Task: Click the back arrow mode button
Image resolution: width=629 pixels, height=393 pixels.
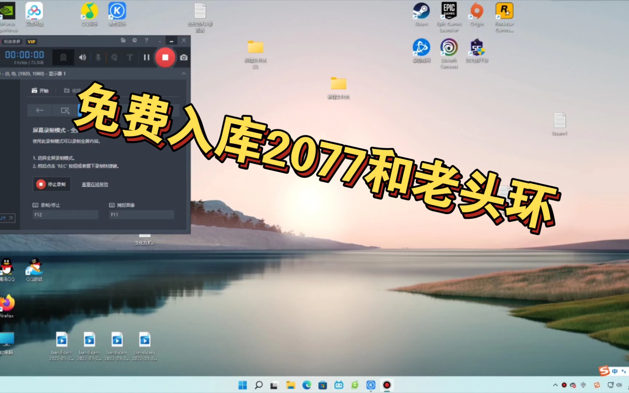Action: [x=40, y=110]
